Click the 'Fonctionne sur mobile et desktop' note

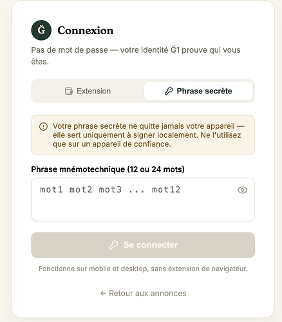(143, 269)
